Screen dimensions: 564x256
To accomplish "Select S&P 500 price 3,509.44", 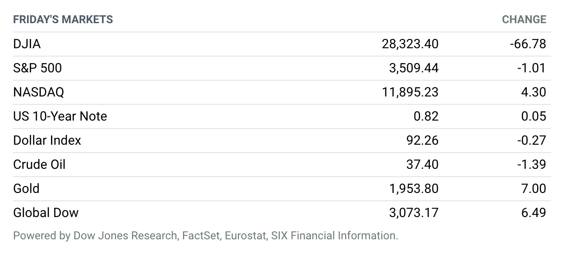I will tap(414, 68).
